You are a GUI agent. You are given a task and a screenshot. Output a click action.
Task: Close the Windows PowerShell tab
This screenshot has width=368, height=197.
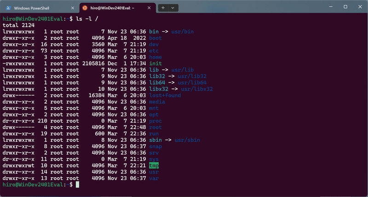tap(73, 8)
